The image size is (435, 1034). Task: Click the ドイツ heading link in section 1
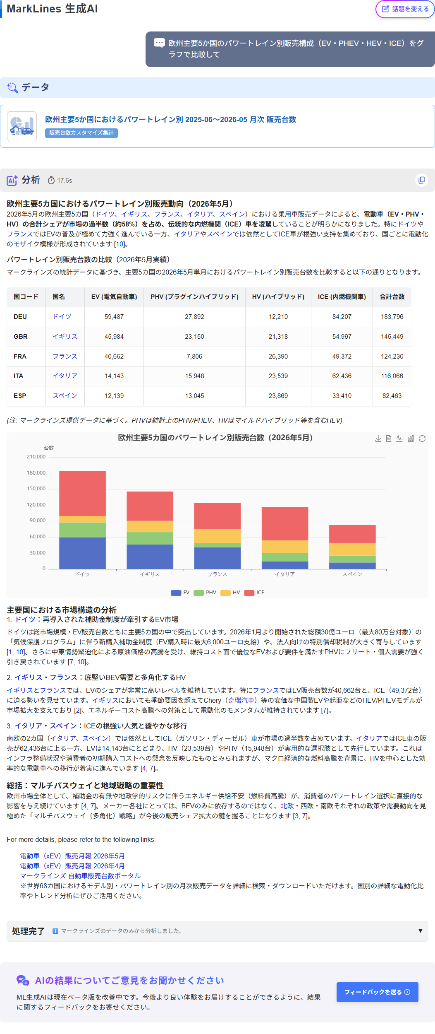point(25,619)
